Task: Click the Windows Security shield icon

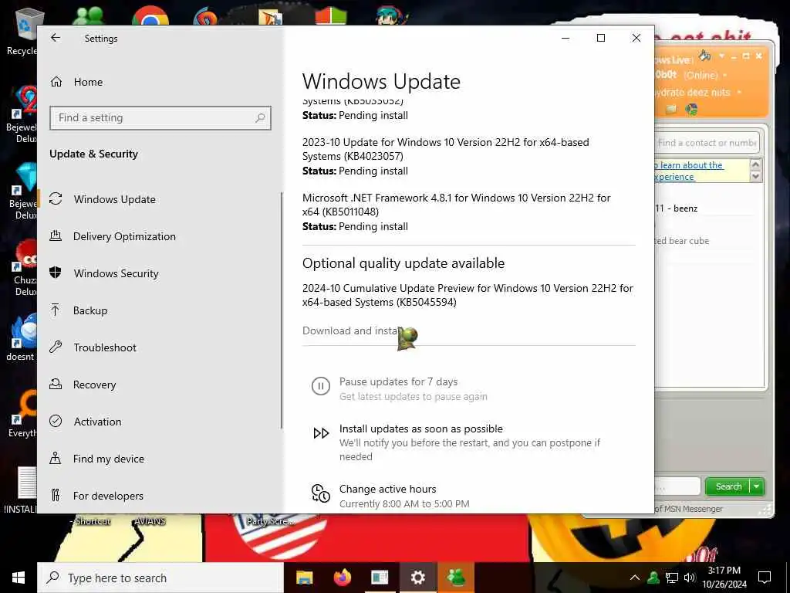Action: [56, 273]
